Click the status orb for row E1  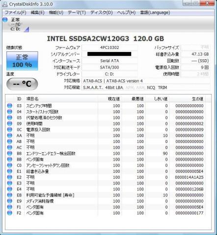10,171
